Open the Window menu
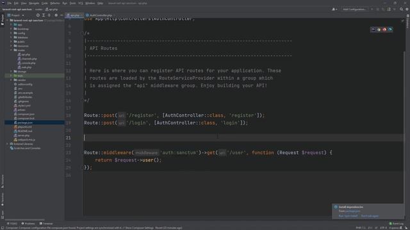 pyautogui.click(x=90, y=3)
